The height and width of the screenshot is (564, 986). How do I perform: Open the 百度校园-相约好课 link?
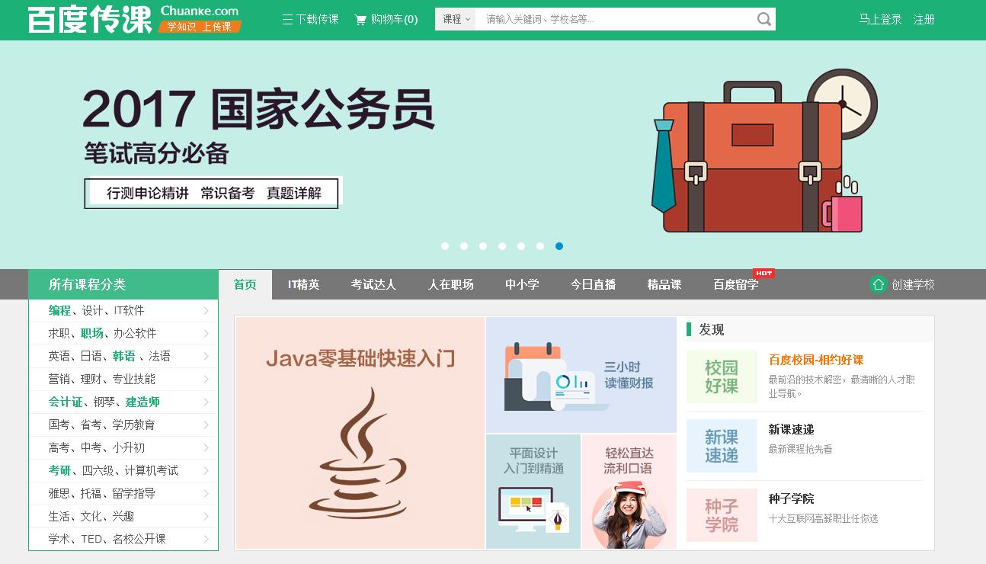(x=817, y=358)
